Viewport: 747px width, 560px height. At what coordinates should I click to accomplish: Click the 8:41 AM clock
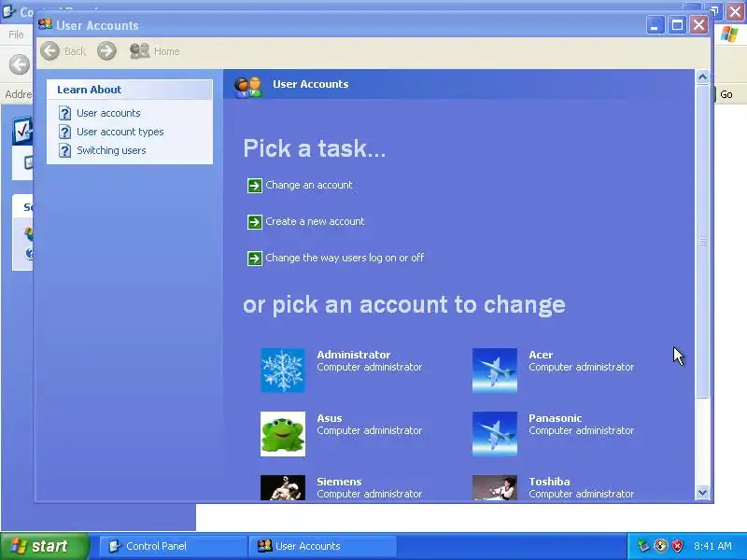712,546
